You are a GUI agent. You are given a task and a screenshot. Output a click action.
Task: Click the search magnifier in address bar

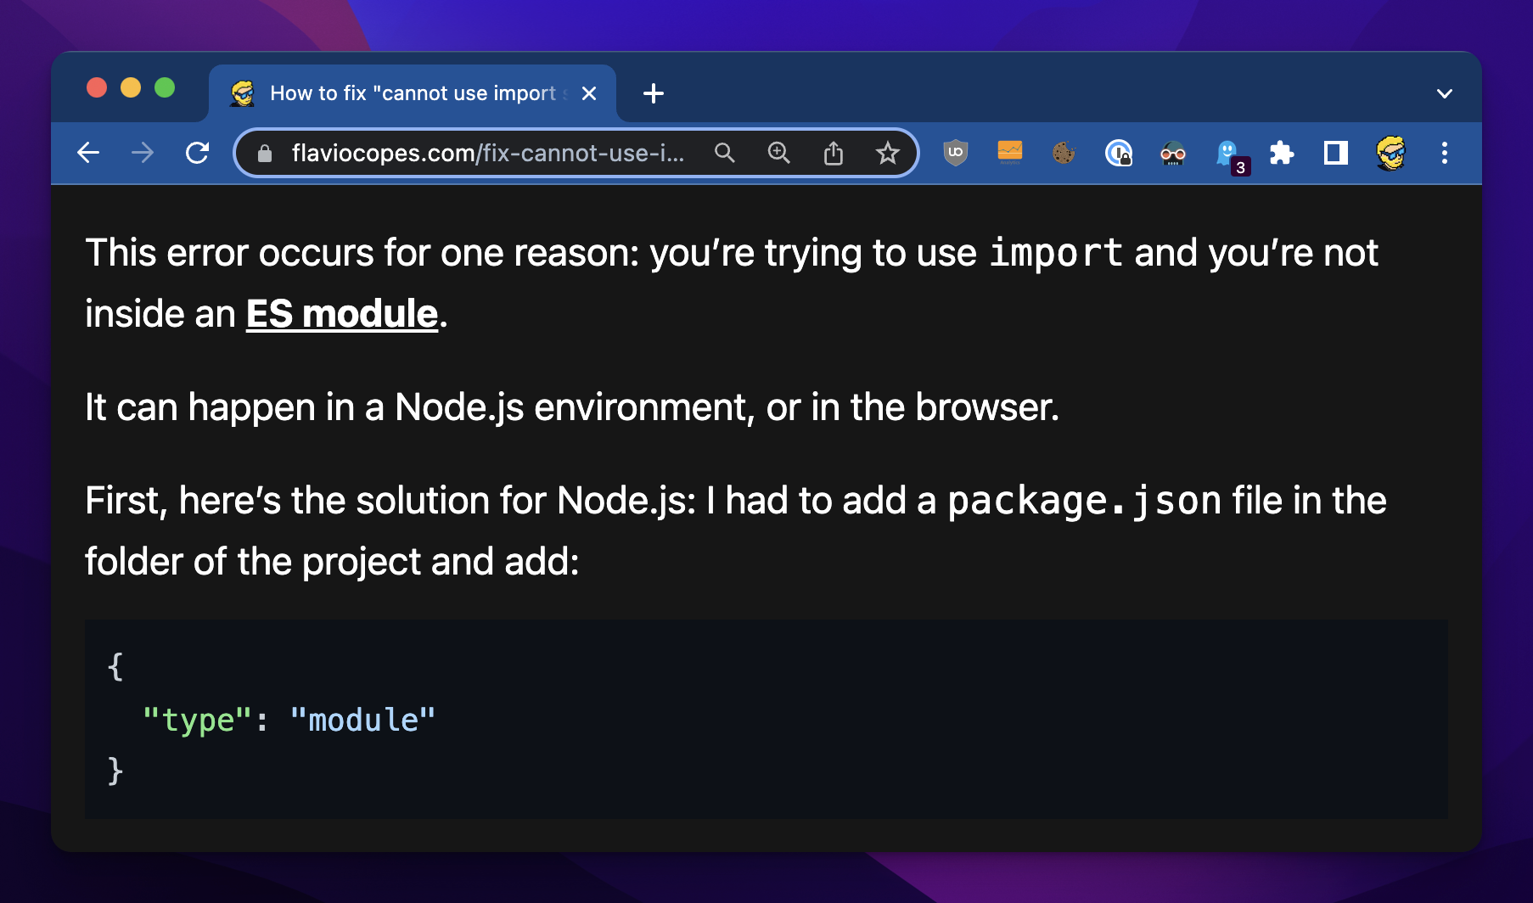tap(724, 153)
